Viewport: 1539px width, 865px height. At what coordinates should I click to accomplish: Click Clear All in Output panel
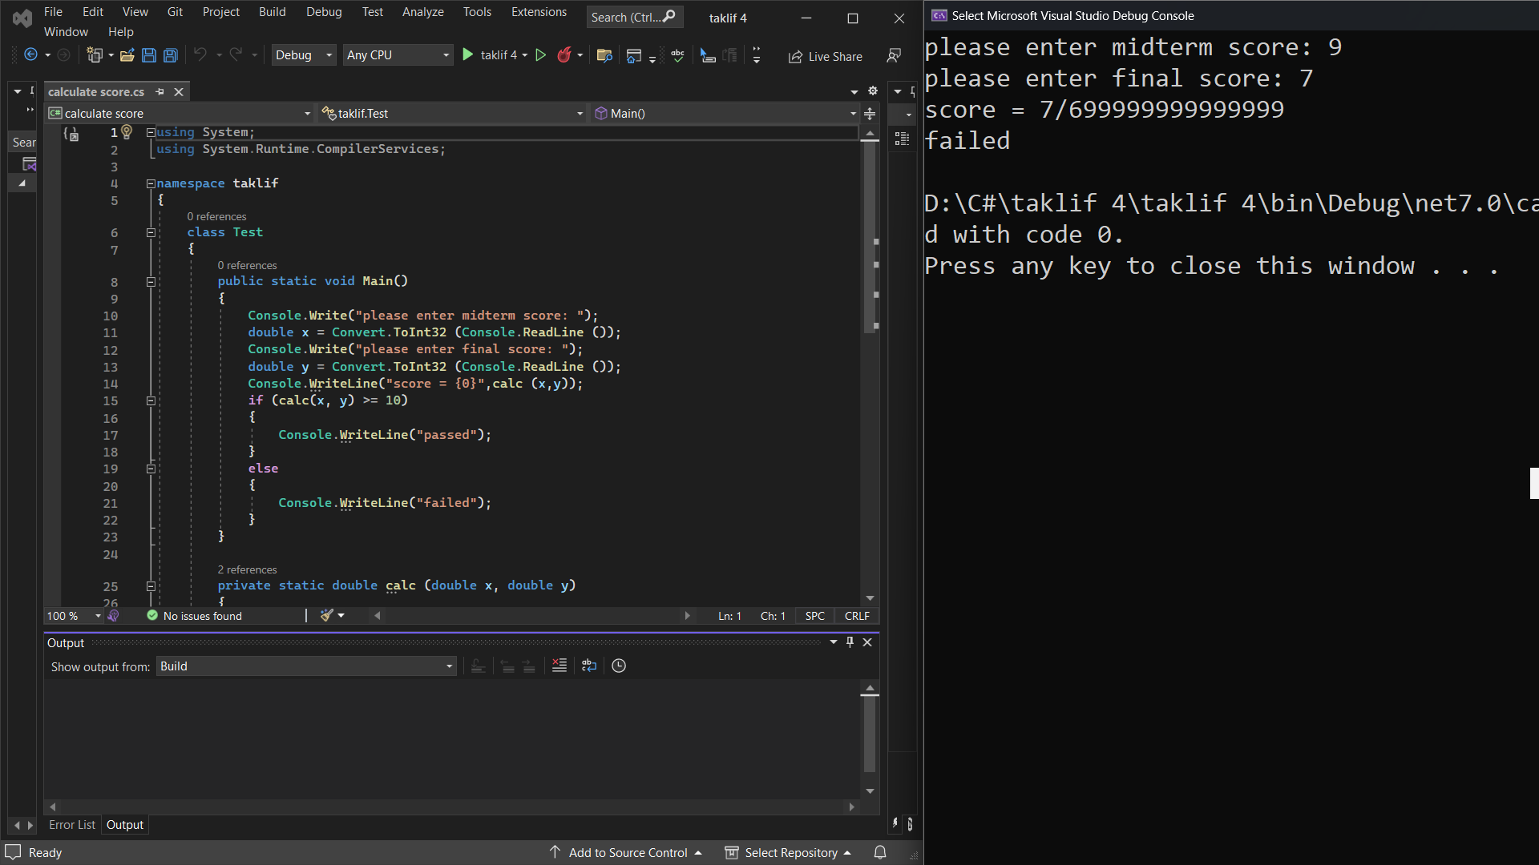[559, 666]
